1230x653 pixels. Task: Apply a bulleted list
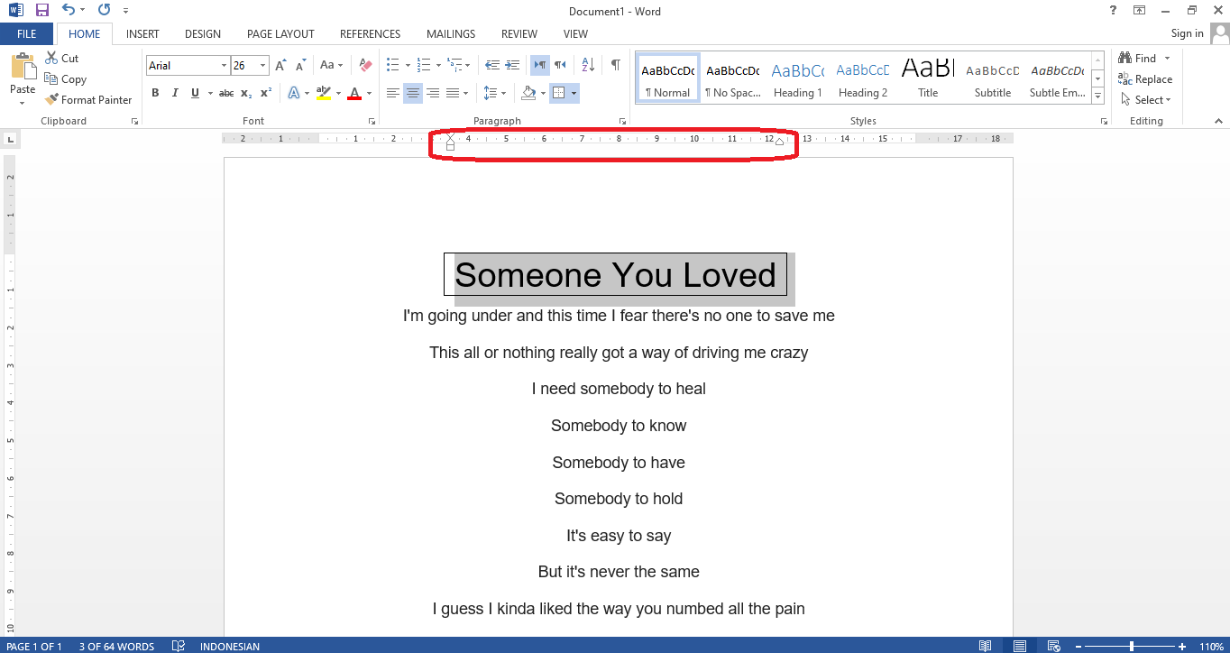pyautogui.click(x=392, y=66)
